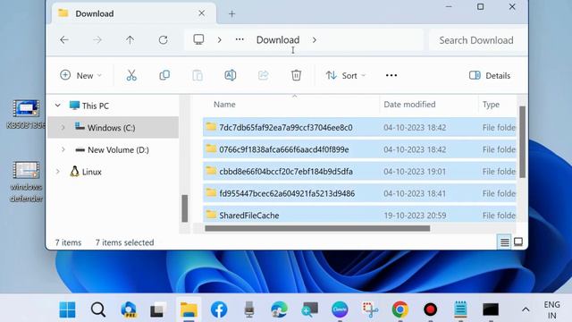
Task: Add a new File Explorer tab
Action: click(231, 14)
